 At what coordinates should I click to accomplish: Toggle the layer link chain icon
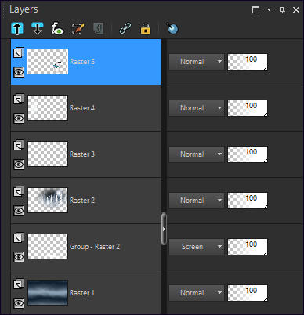(125, 28)
